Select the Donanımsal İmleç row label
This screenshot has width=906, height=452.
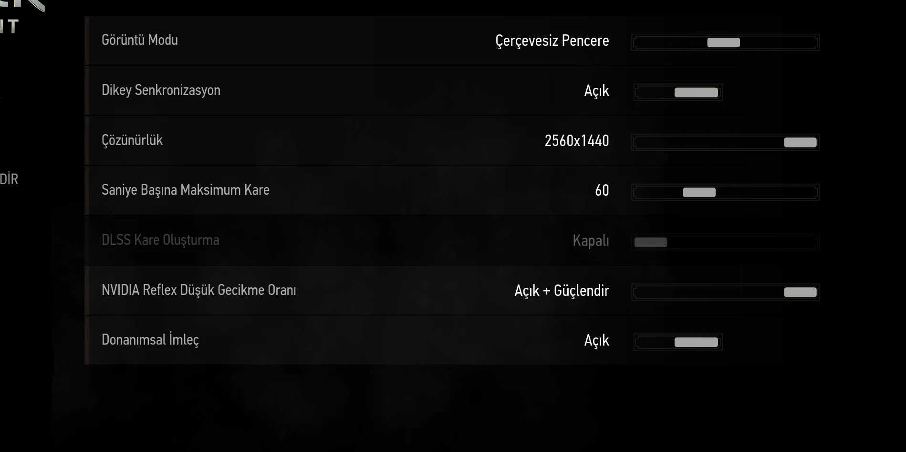coord(150,340)
